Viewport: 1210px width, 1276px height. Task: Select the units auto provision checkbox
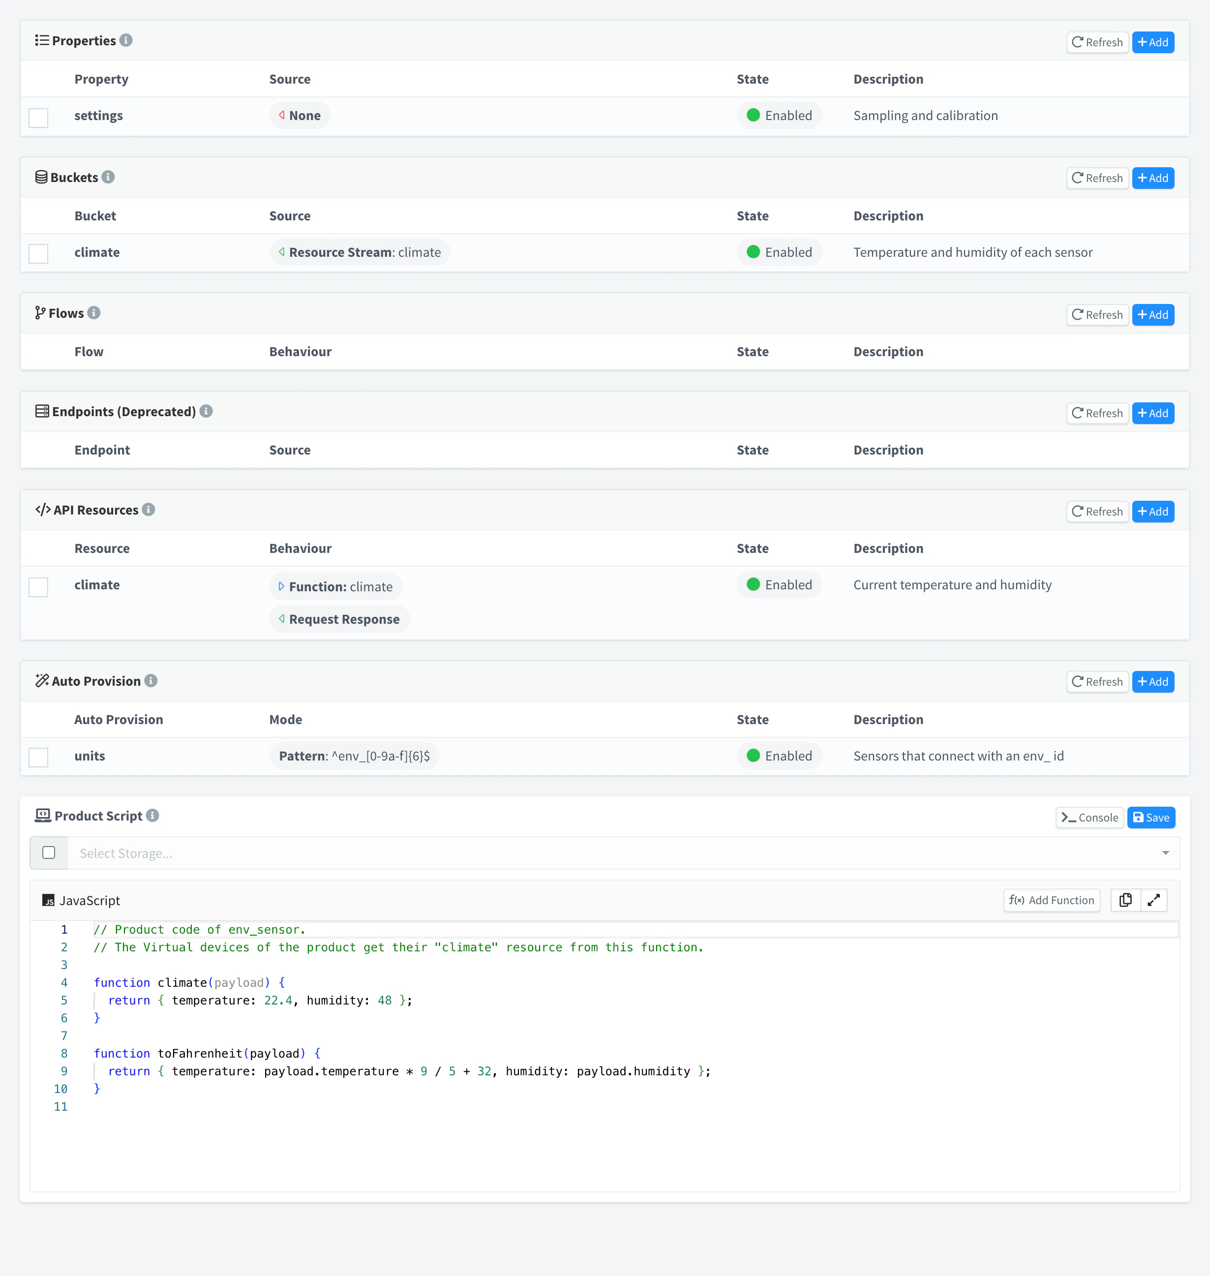click(x=39, y=758)
